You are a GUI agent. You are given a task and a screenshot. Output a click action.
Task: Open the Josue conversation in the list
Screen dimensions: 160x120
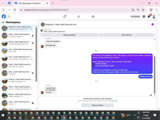point(18,103)
